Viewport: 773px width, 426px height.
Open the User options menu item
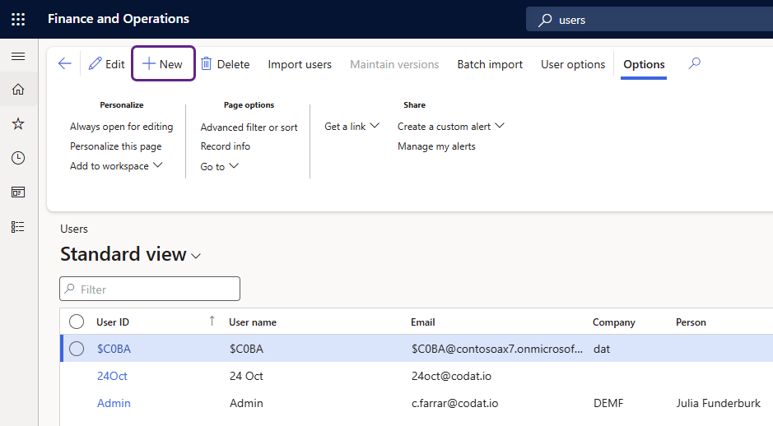point(572,64)
